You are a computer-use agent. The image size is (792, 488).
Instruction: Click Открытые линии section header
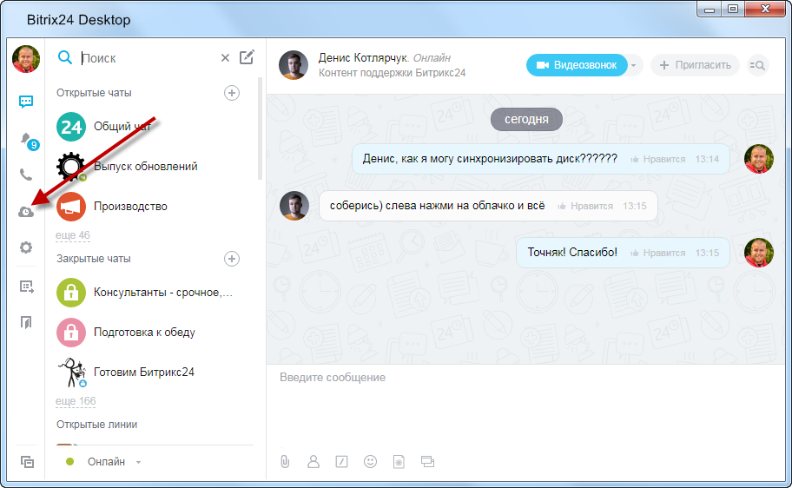97,425
